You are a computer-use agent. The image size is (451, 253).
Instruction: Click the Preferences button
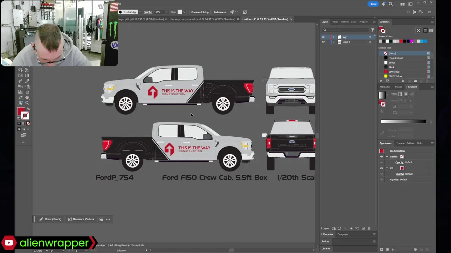click(x=220, y=12)
